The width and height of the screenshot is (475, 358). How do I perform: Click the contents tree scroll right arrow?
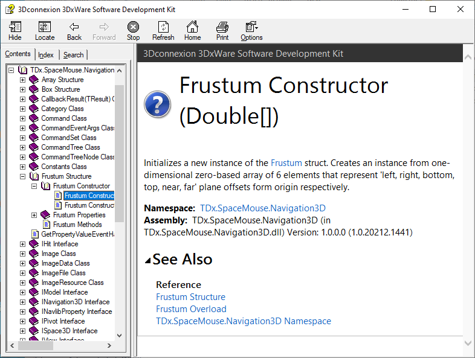tap(109, 345)
